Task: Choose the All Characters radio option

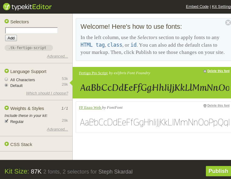Action: [x=6, y=79]
